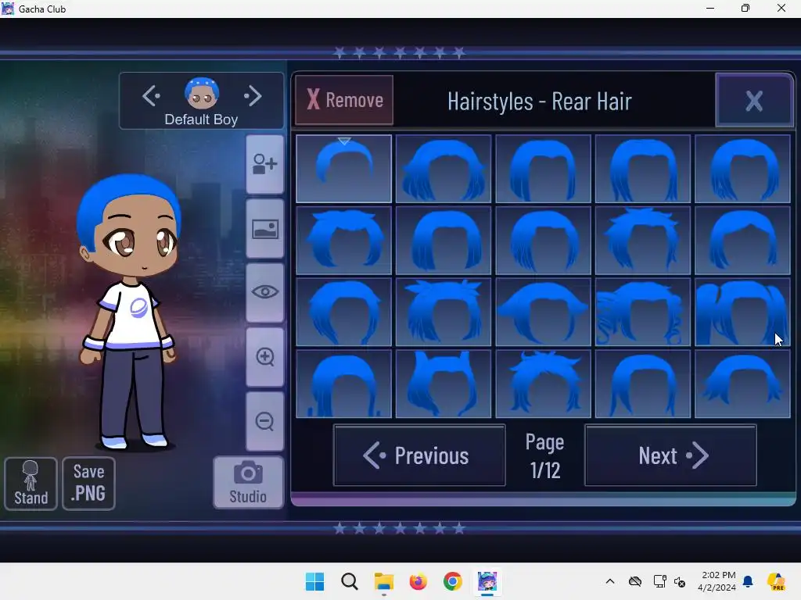Click the X Remove hairstyle button
The image size is (801, 600).
coord(344,100)
